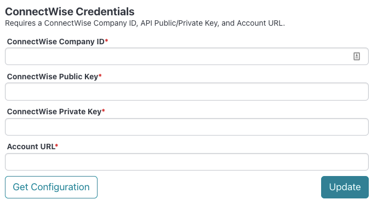Focus the ConnectWise Public Key input field

point(187,91)
